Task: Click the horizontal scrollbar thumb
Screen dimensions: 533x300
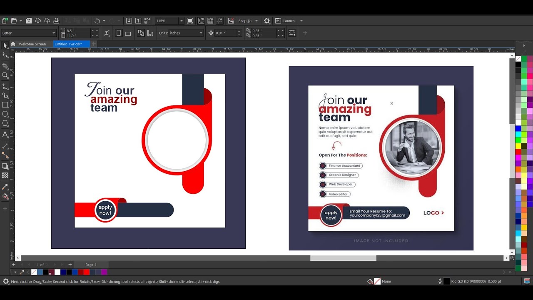Action: tap(343, 258)
